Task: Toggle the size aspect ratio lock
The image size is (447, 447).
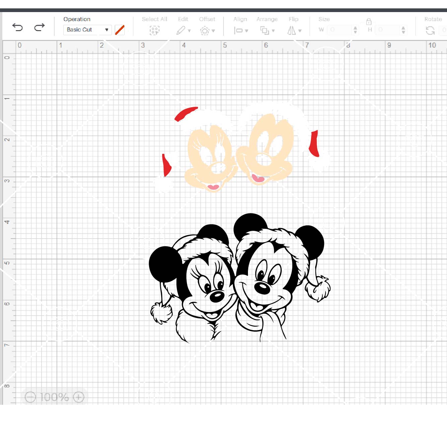Action: [369, 22]
